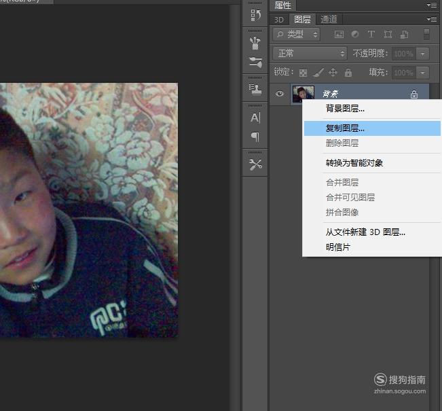
Task: Lock layer position icon
Action: coord(333,73)
